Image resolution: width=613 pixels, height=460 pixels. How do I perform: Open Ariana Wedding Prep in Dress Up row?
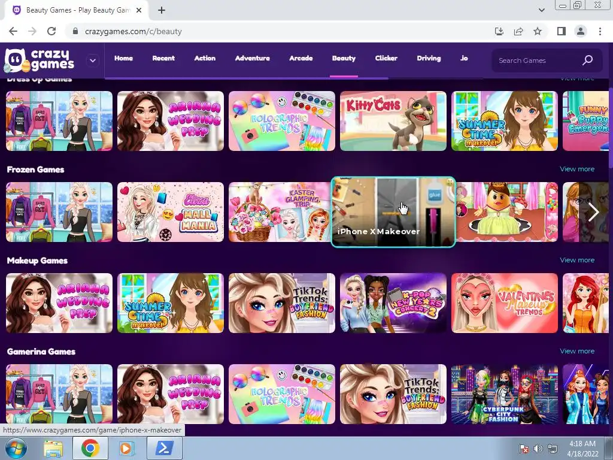[171, 121]
